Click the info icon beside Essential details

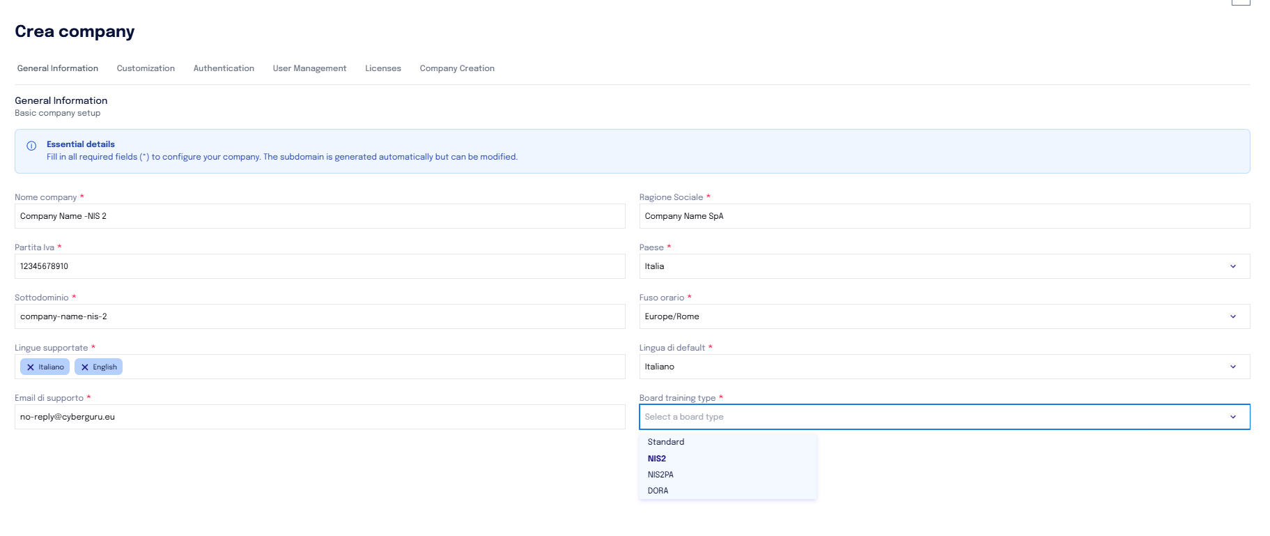coord(31,146)
